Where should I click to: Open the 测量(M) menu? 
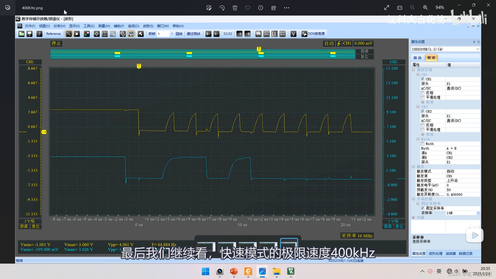pos(104,26)
